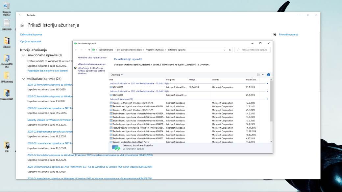
Task: Click the change view icon beside help
Action: point(259,75)
